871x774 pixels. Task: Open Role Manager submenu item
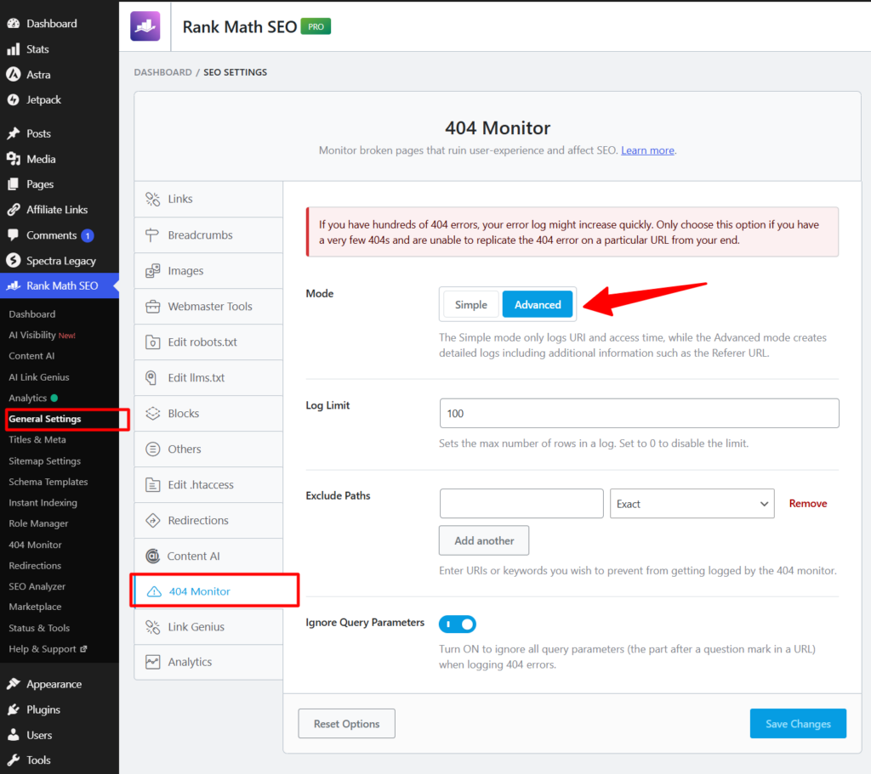point(38,523)
